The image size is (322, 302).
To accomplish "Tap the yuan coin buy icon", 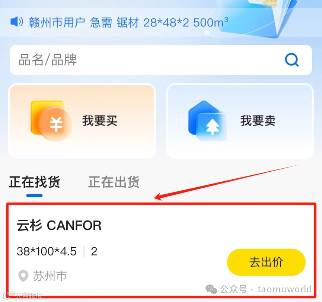I will coord(51,121).
